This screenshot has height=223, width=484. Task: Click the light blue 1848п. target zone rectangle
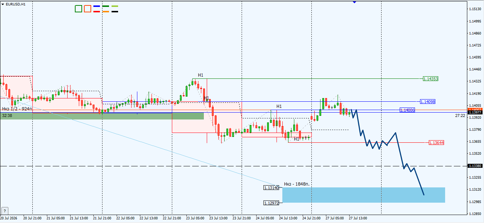pos(364,195)
